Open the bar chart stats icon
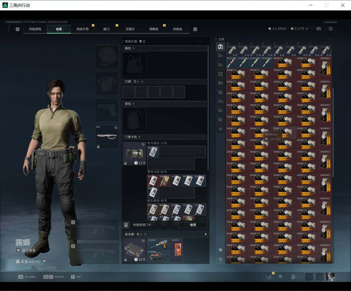The width and height of the screenshot is (351, 291). point(269,277)
